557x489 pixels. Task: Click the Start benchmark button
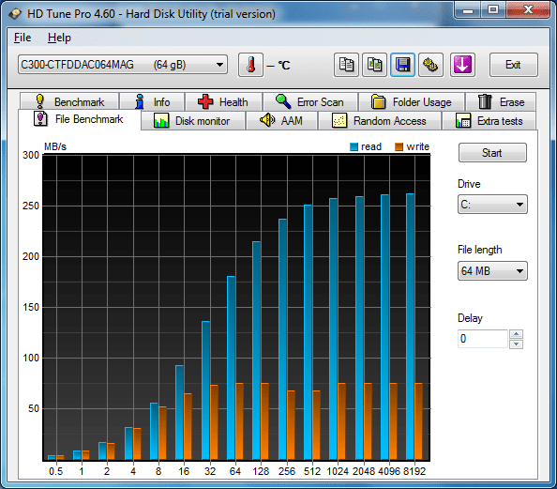click(x=492, y=153)
